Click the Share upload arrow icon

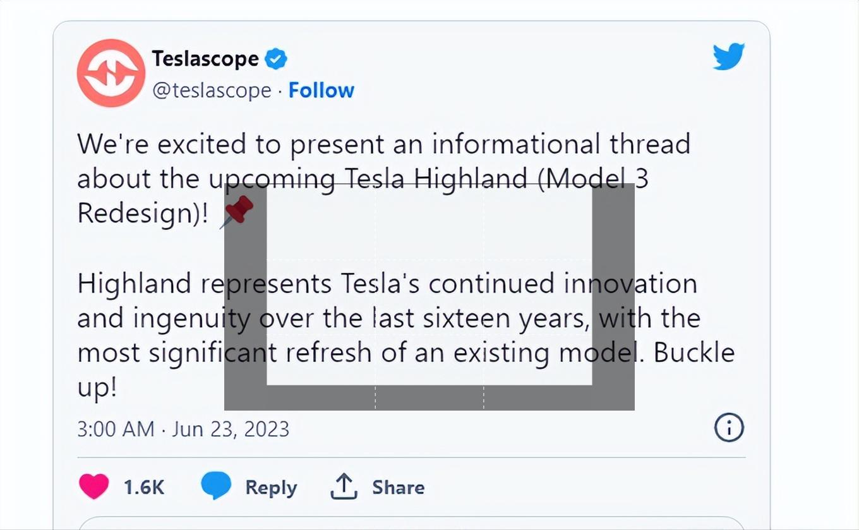click(x=343, y=487)
